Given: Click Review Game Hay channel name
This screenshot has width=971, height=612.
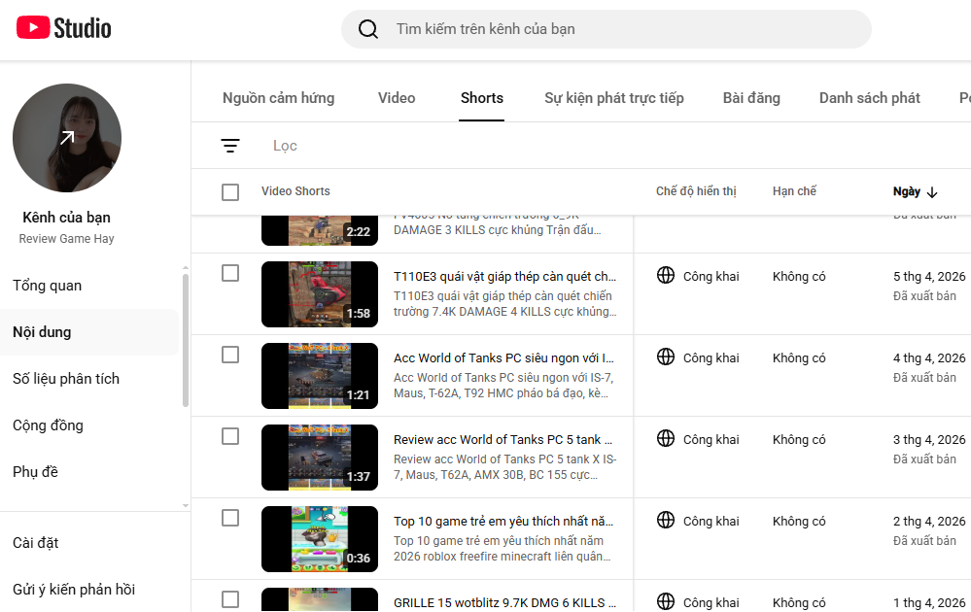Looking at the screenshot, I should coord(66,239).
